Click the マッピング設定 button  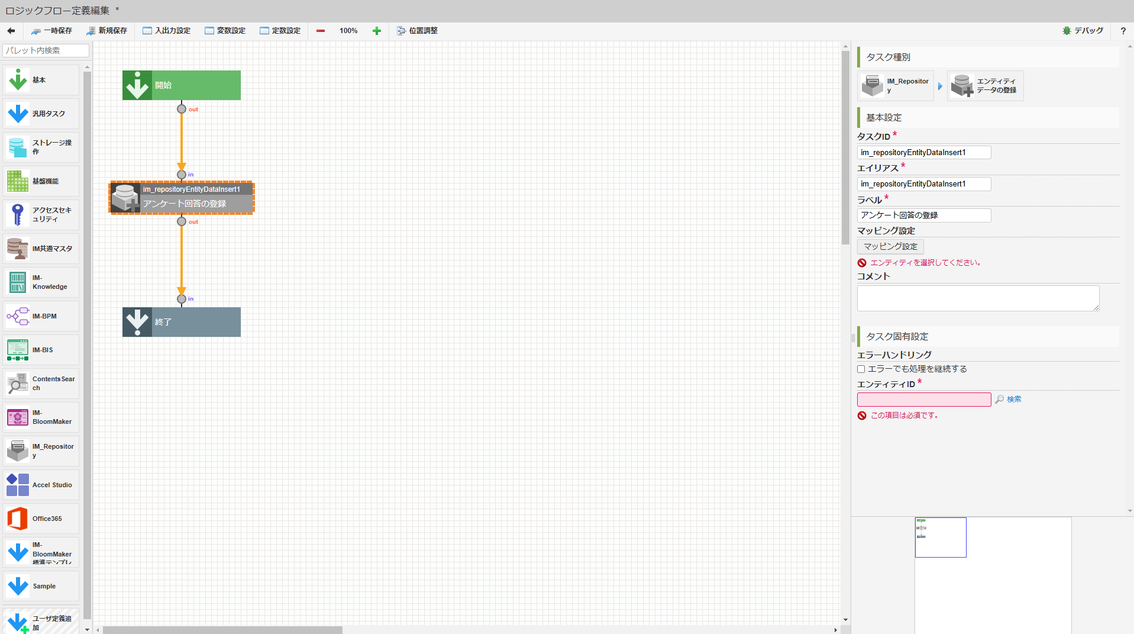point(890,246)
